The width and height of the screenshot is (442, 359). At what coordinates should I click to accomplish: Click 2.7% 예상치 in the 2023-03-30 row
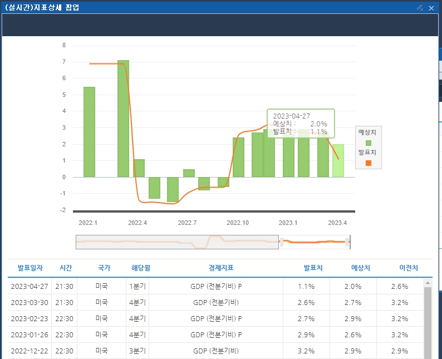pyautogui.click(x=353, y=302)
